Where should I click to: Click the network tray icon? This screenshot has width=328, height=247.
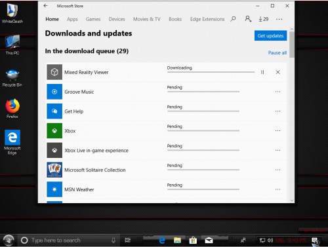pyautogui.click(x=262, y=240)
